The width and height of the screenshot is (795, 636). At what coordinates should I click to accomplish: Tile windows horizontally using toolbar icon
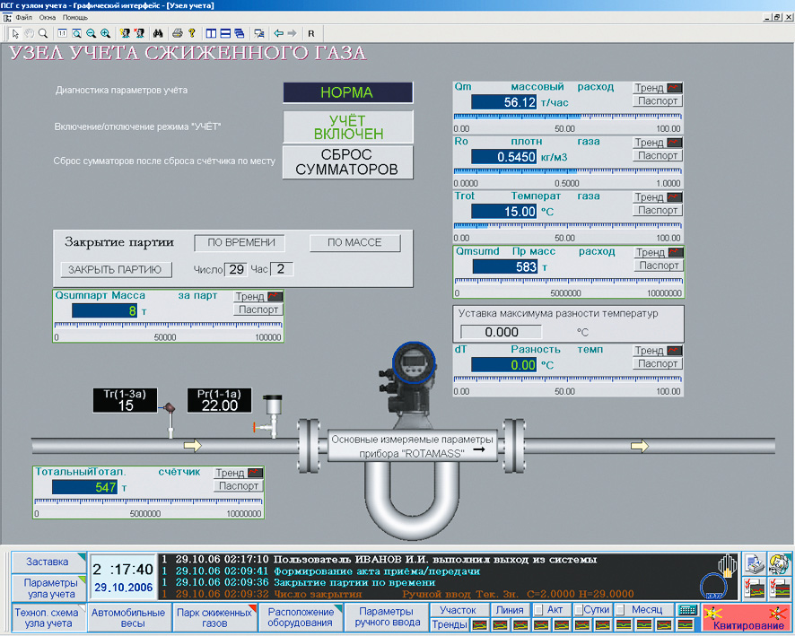click(225, 33)
